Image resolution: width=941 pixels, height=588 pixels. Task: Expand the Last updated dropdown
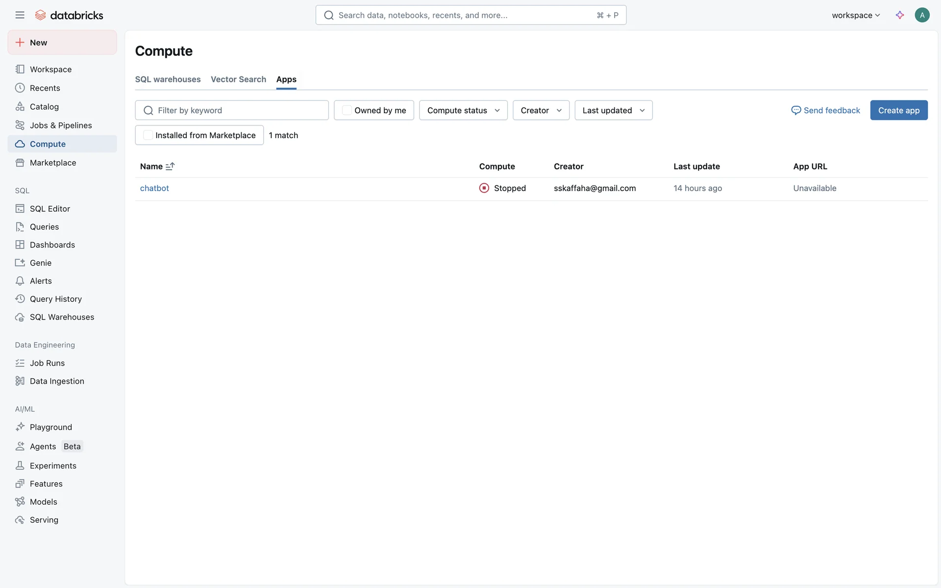point(613,110)
